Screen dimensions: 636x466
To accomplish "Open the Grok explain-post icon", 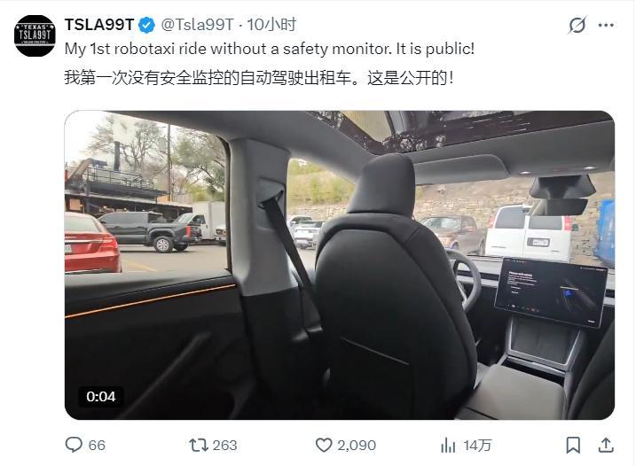I will click(577, 25).
